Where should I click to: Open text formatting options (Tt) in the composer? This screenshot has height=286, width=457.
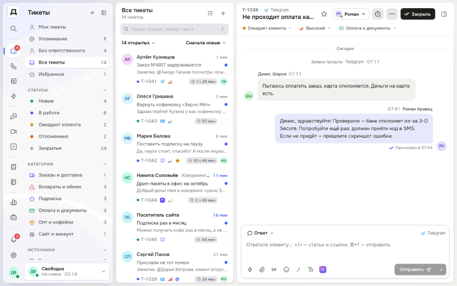(310, 270)
